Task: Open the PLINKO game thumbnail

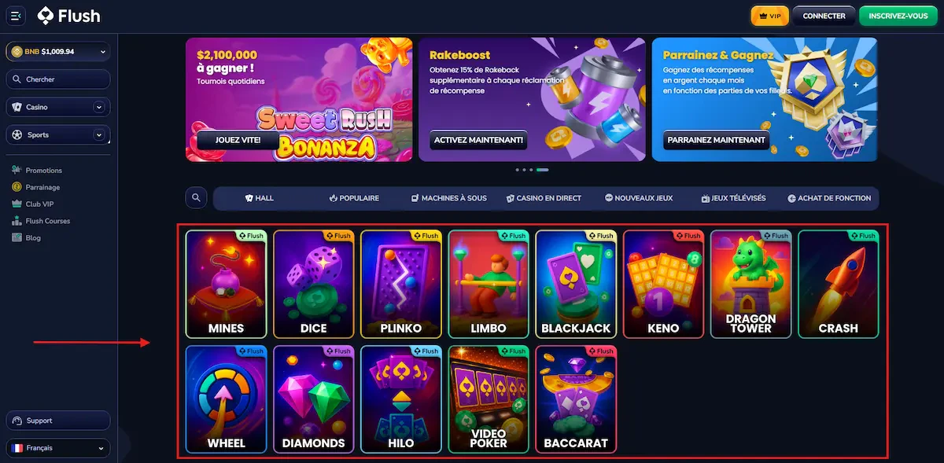Action: 401,285
